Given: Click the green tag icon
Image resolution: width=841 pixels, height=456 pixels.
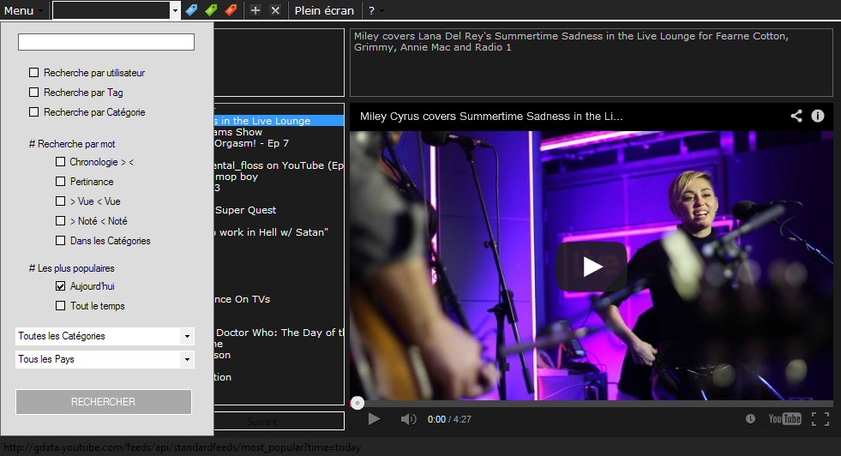Looking at the screenshot, I should 212,10.
